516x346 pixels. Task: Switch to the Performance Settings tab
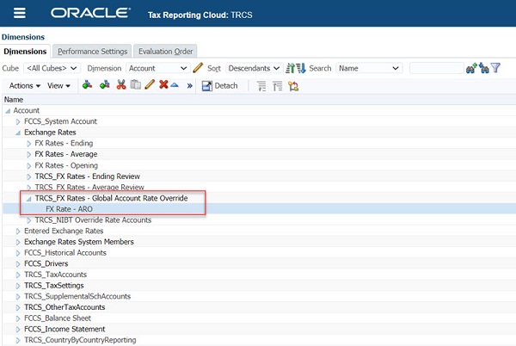(92, 52)
